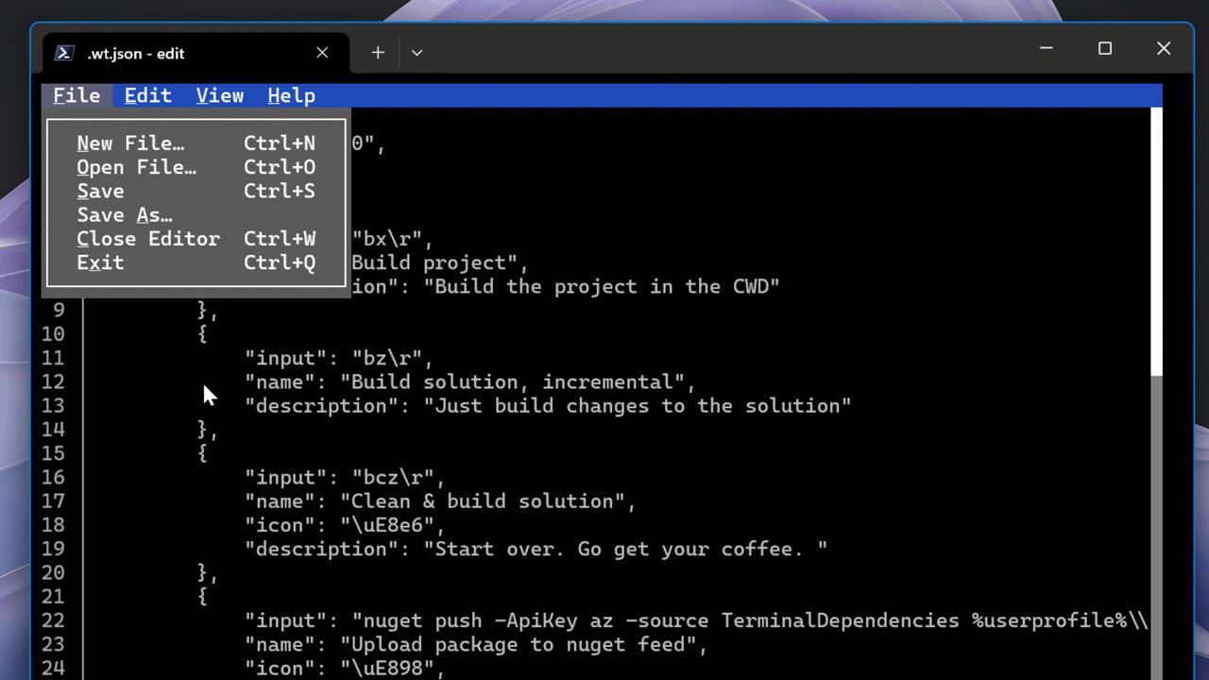1209x680 pixels.
Task: Select Save As… menu entry
Action: (196, 215)
